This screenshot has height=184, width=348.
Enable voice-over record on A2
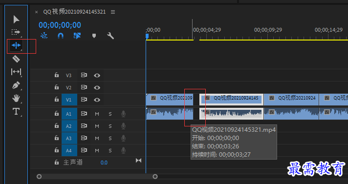pos(123,126)
